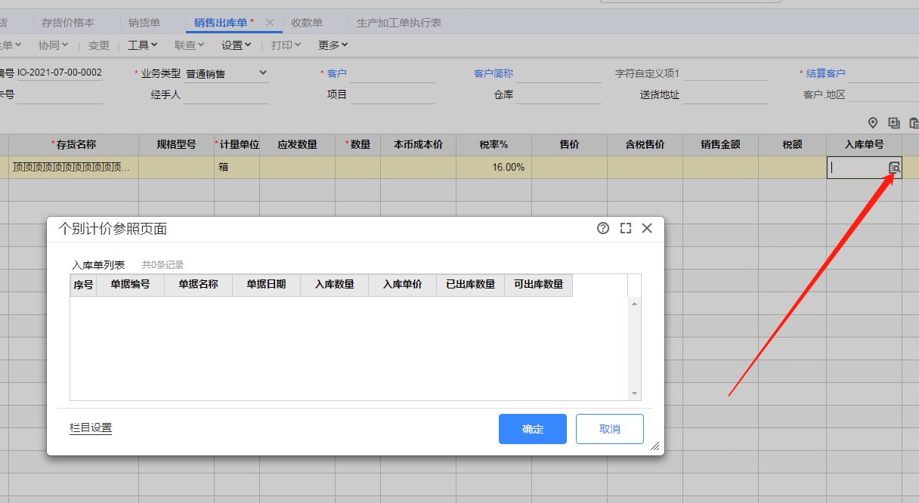Viewport: 919px width, 503px height.
Task: Focus the 经手人 input field
Action: click(226, 95)
